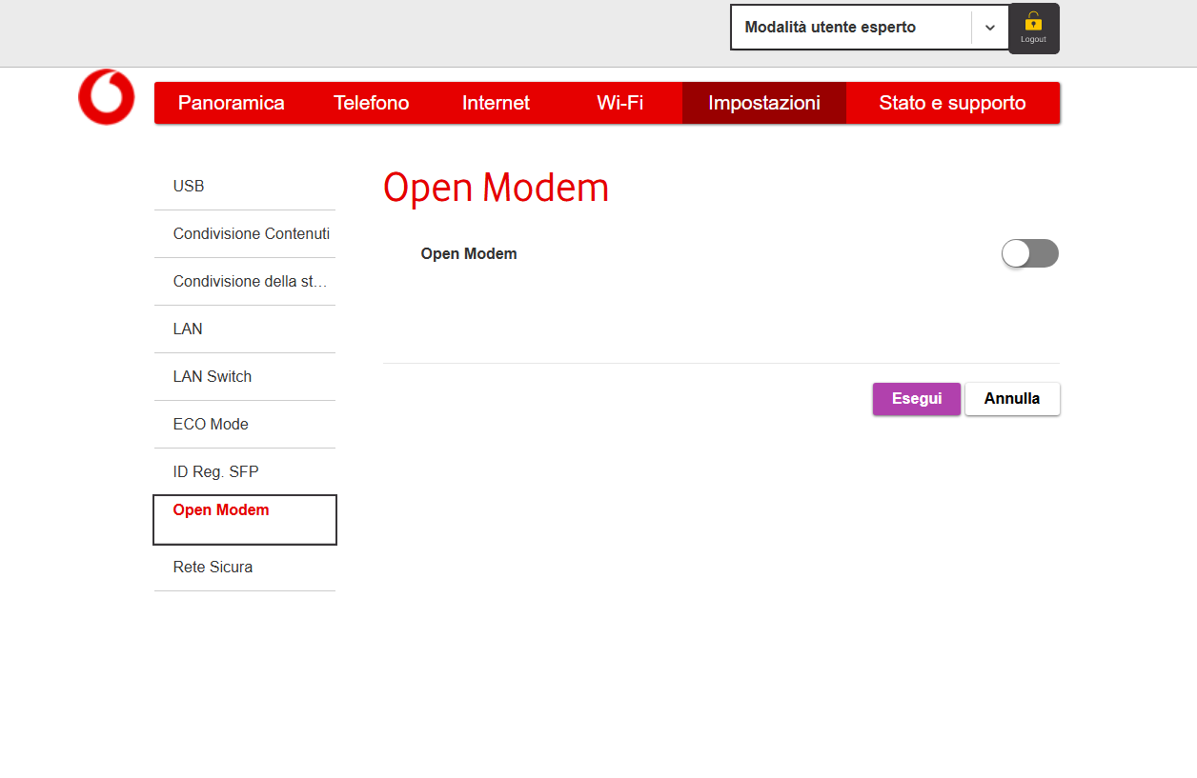1197x778 pixels.
Task: Go to the Internet tab
Action: 496,103
